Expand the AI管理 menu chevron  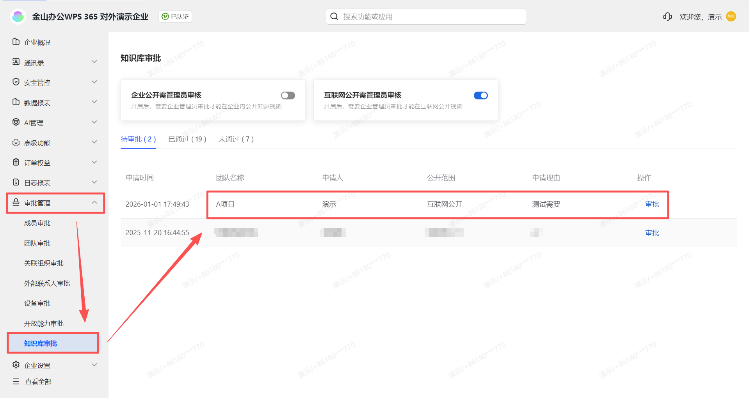94,122
